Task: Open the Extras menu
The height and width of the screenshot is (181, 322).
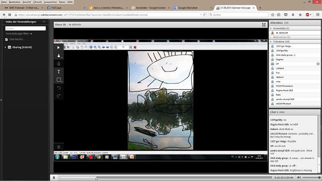Action: point(62,2)
